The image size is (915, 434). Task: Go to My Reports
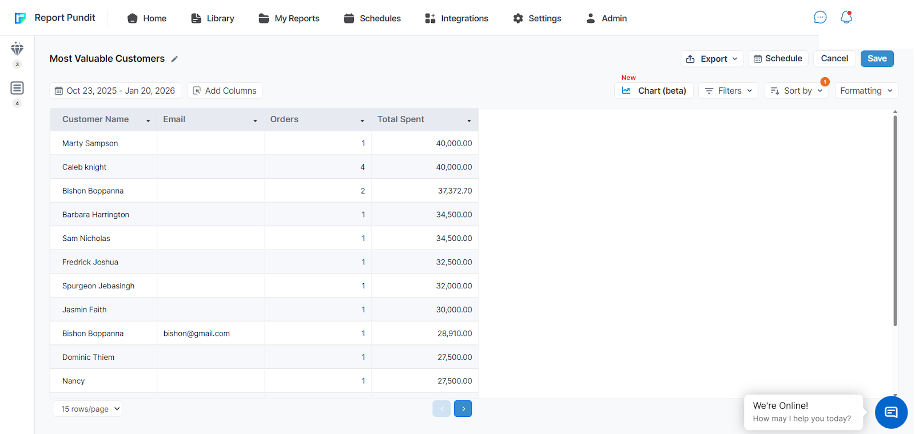click(289, 18)
